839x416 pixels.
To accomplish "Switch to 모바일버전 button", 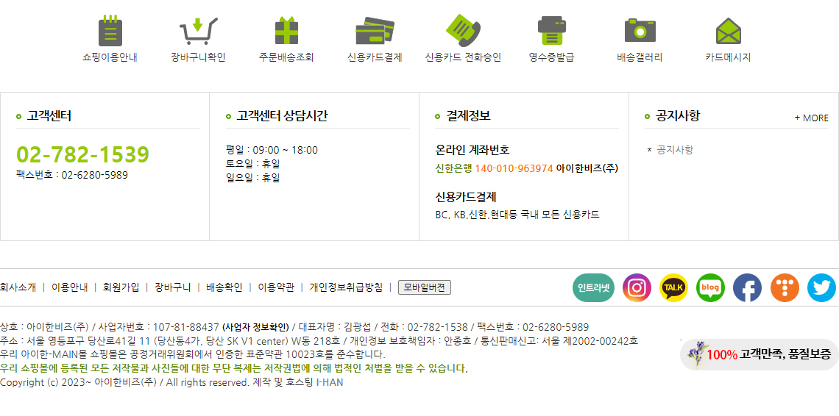I will point(425,287).
